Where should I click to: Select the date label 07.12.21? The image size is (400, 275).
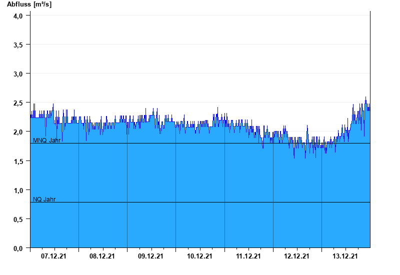pos(53,256)
